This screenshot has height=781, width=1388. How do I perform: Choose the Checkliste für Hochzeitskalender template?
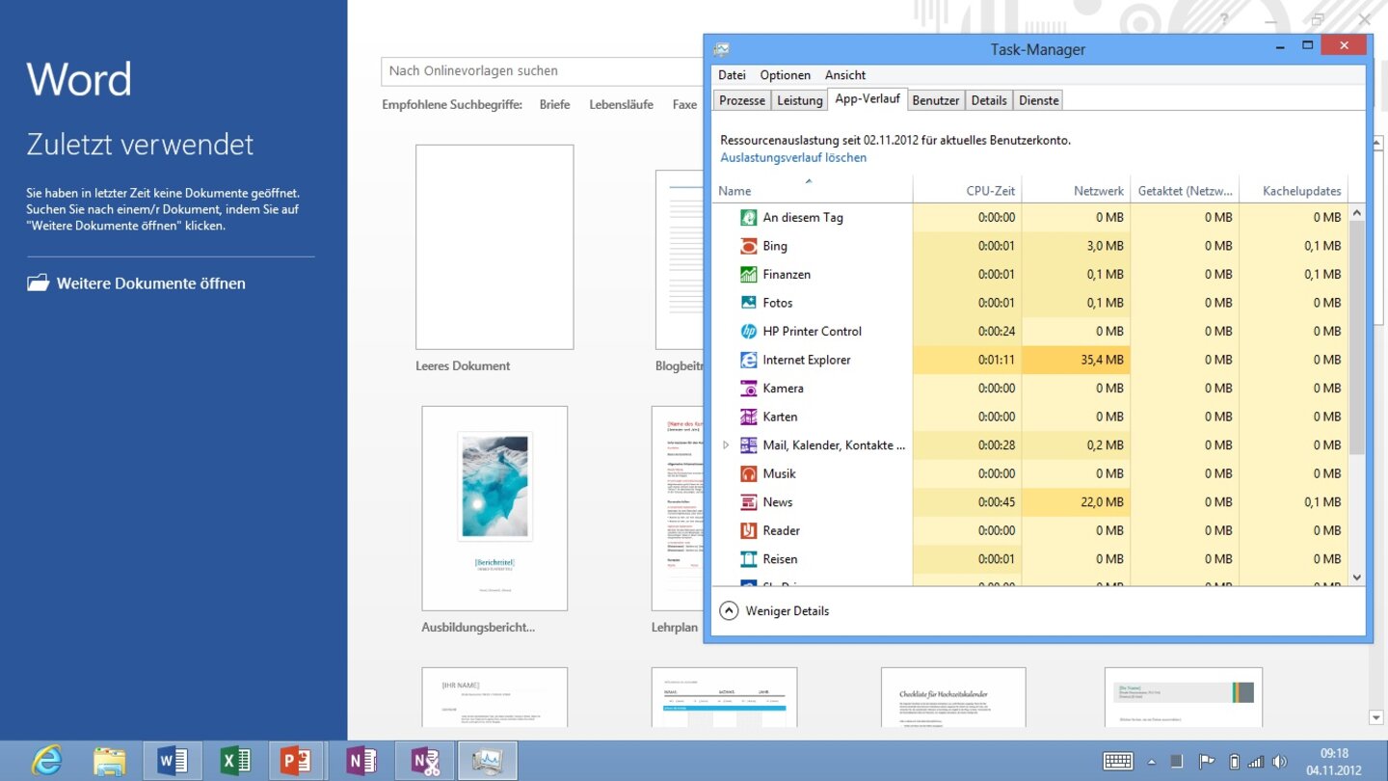tap(953, 697)
